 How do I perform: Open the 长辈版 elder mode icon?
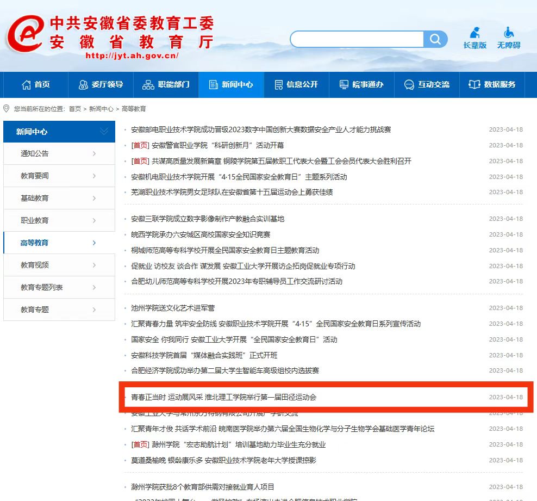coord(474,38)
